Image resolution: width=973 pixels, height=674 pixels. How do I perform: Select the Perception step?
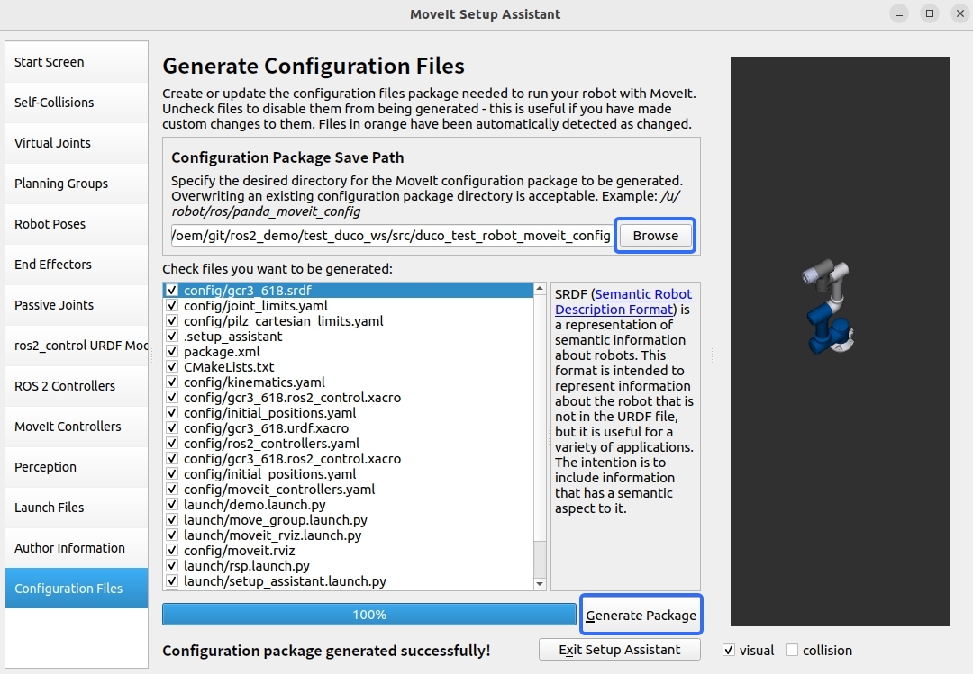tap(77, 467)
